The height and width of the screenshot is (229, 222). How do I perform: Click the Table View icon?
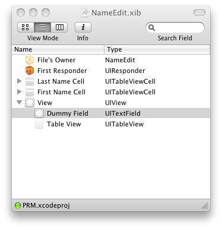[39, 124]
